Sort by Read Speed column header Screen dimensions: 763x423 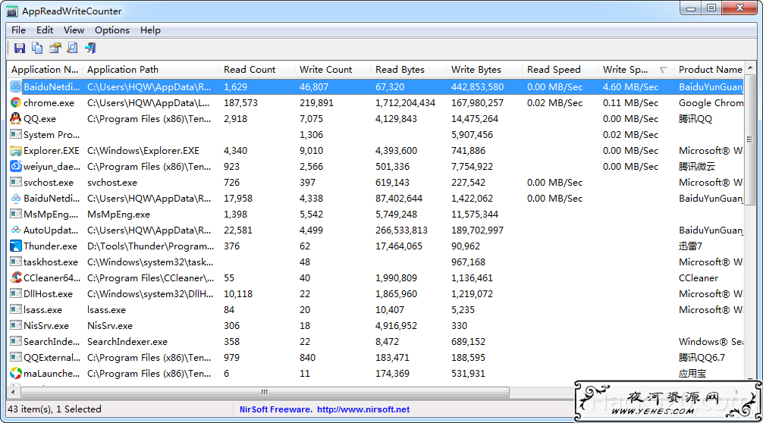pos(560,70)
